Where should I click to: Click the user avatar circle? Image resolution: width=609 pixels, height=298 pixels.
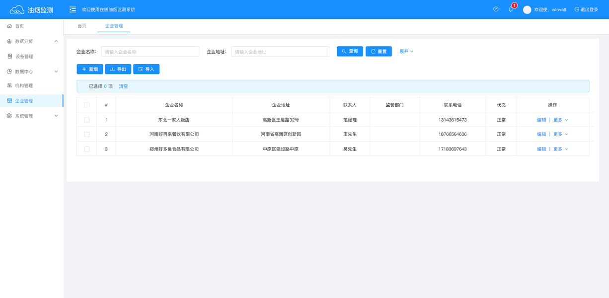tap(527, 9)
